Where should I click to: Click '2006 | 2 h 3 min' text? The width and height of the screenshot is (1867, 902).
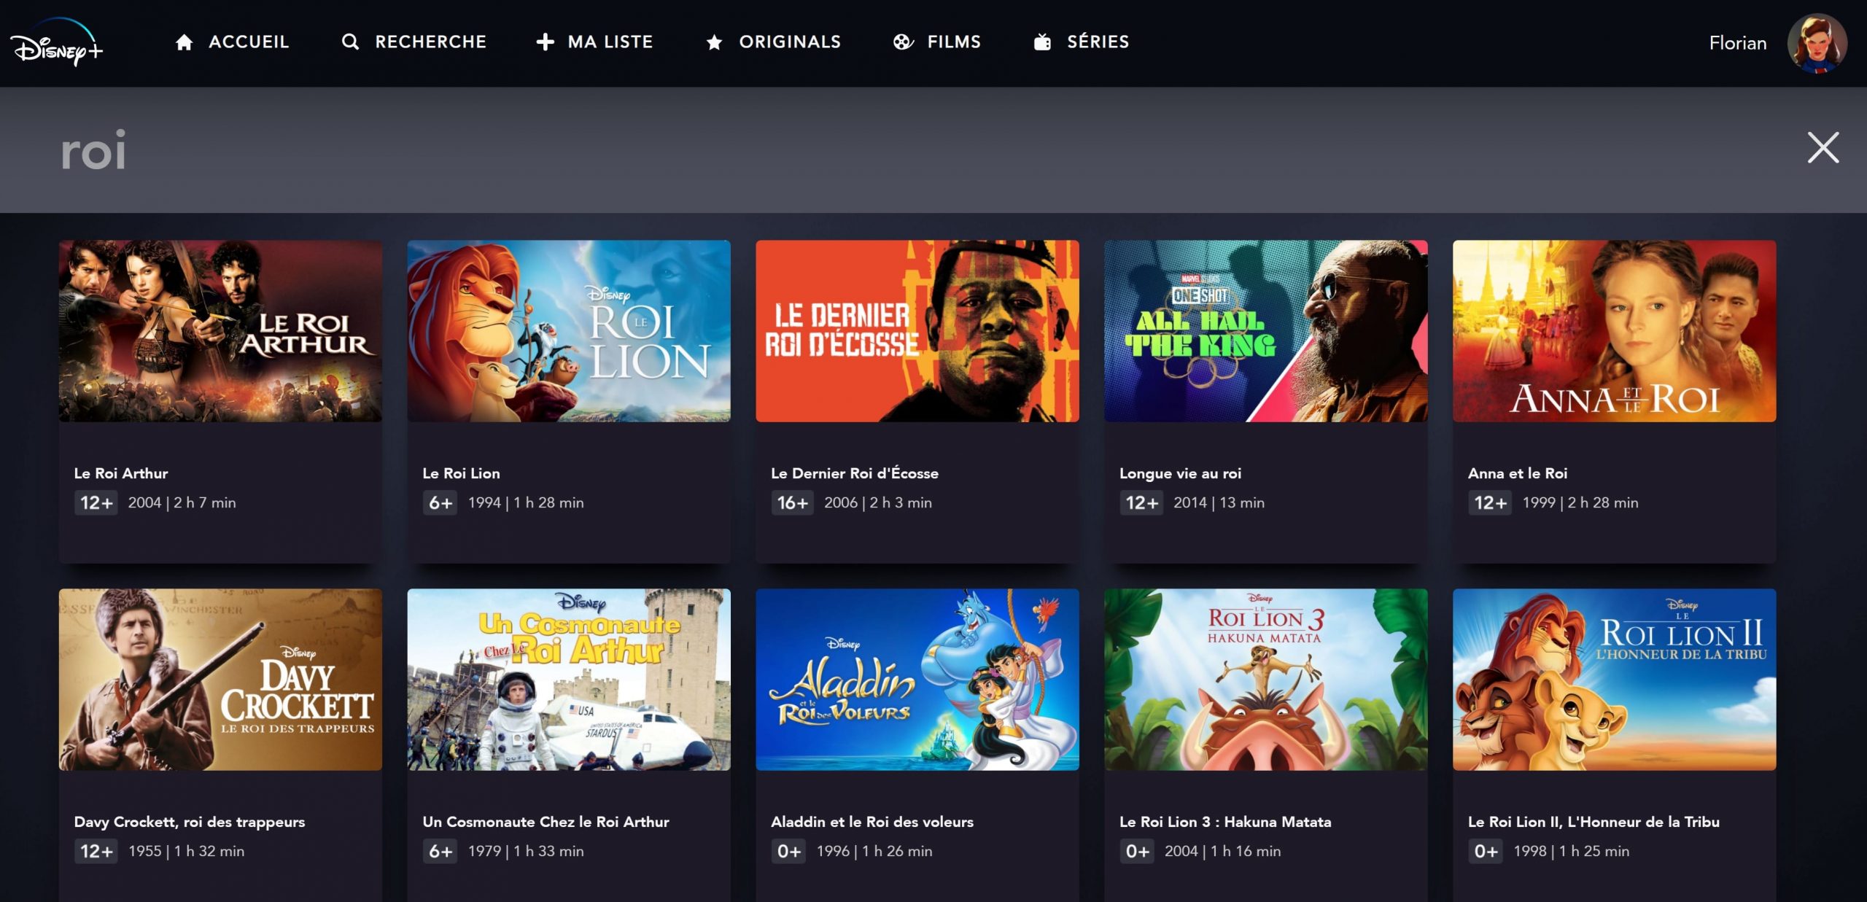pyautogui.click(x=878, y=502)
